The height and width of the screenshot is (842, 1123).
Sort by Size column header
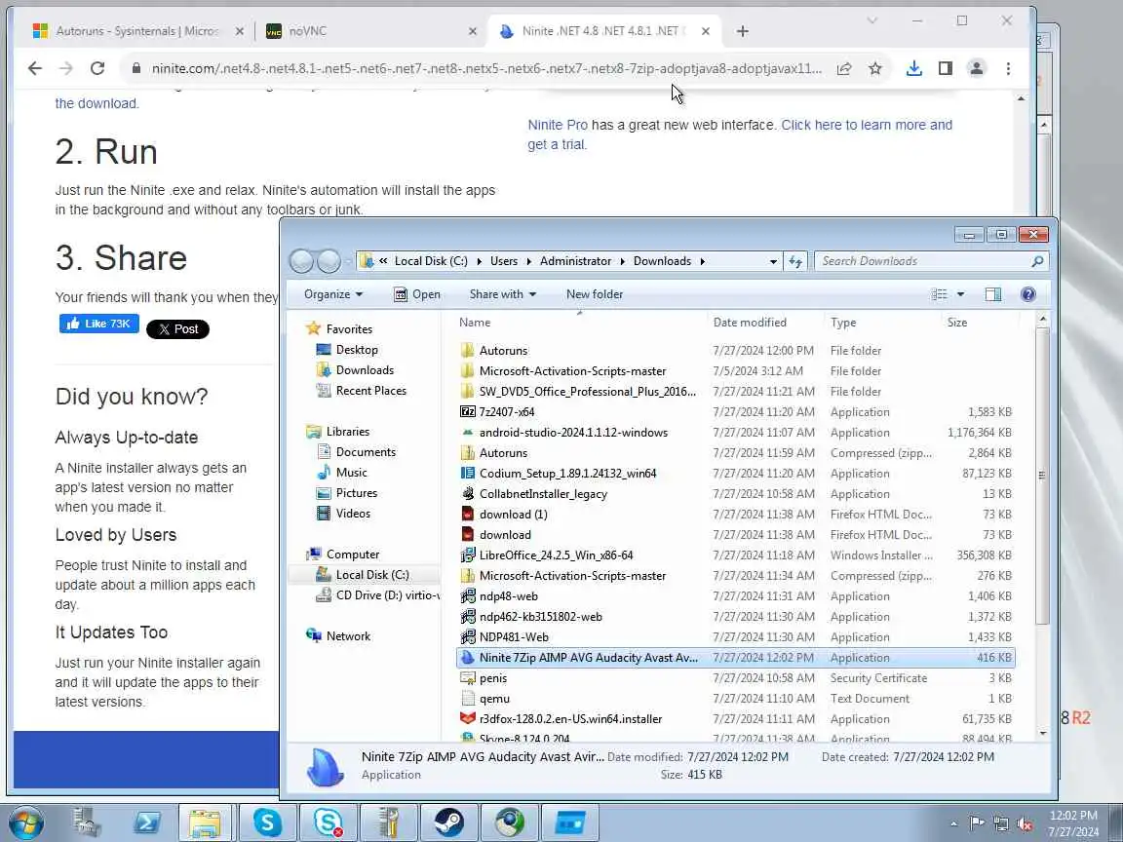[957, 323]
